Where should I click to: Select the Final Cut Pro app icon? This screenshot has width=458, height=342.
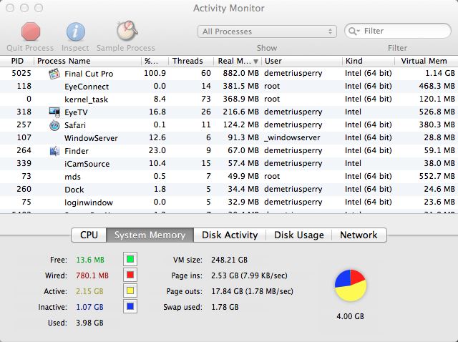tap(54, 74)
